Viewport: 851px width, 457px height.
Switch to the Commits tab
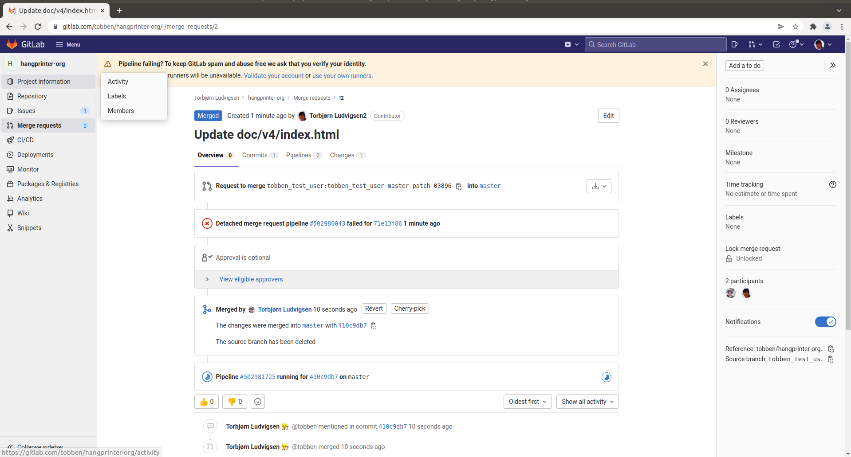point(255,155)
